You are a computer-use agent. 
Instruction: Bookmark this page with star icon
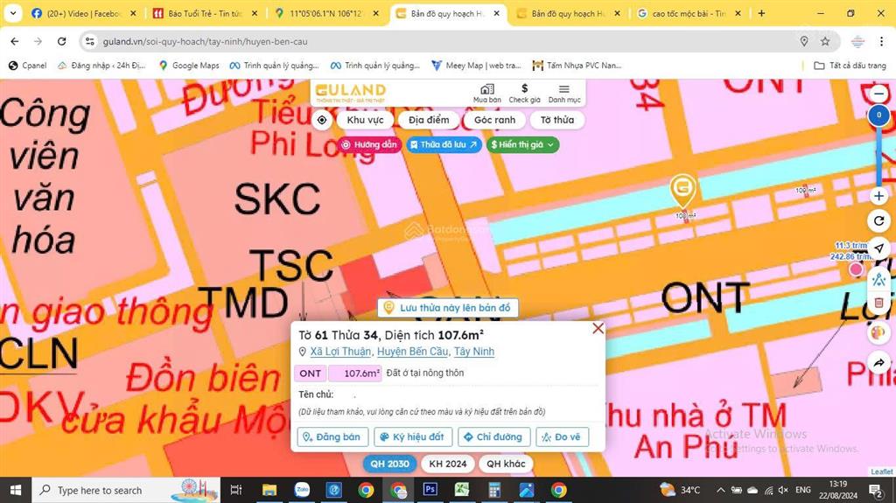pyautogui.click(x=825, y=41)
